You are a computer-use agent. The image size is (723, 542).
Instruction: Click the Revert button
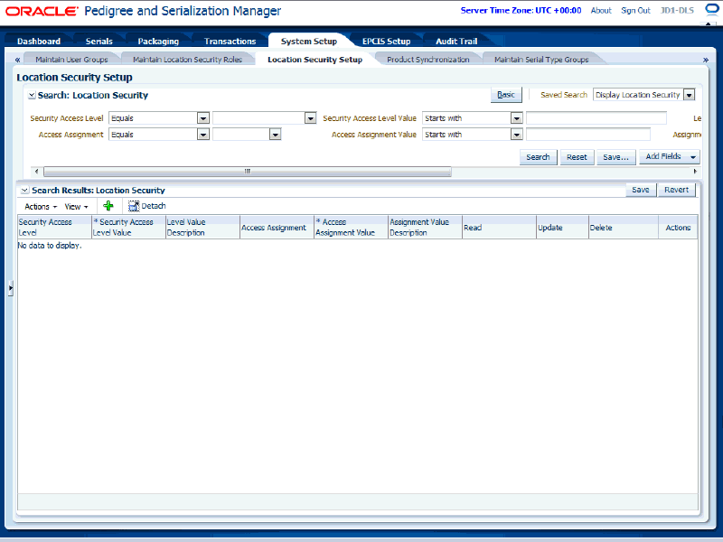[676, 190]
